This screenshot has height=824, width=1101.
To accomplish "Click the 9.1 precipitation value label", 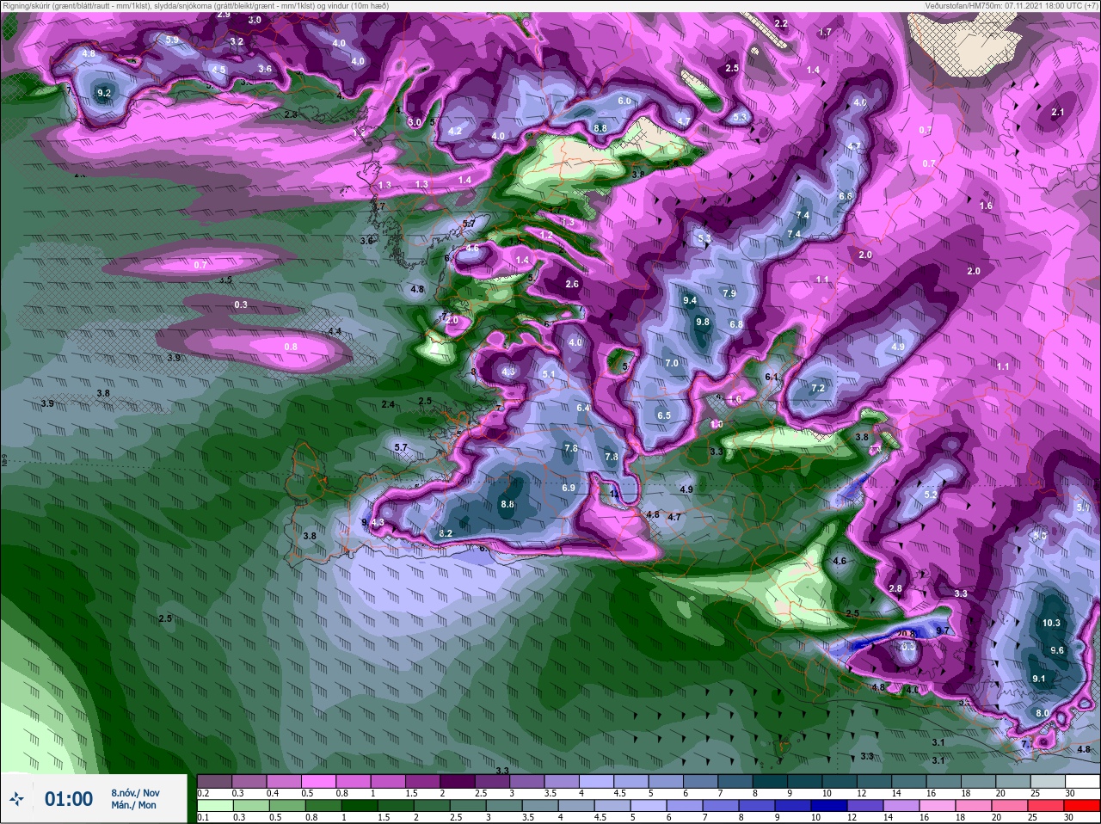I will click(x=1038, y=679).
